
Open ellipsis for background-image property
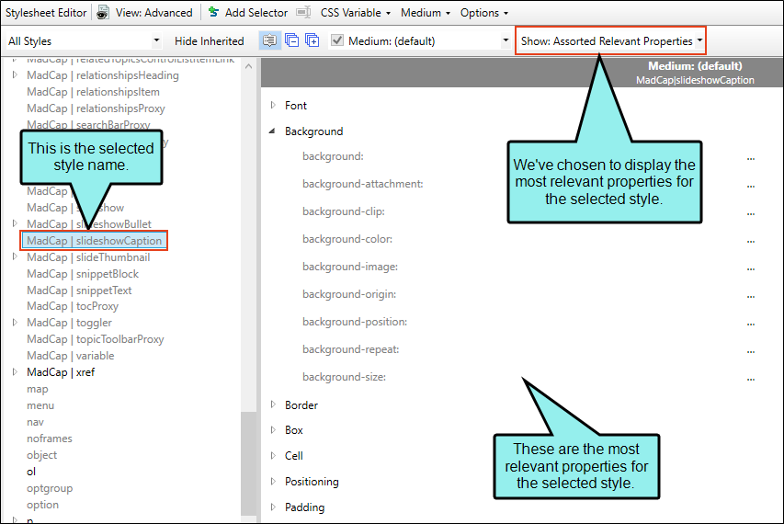(751, 269)
